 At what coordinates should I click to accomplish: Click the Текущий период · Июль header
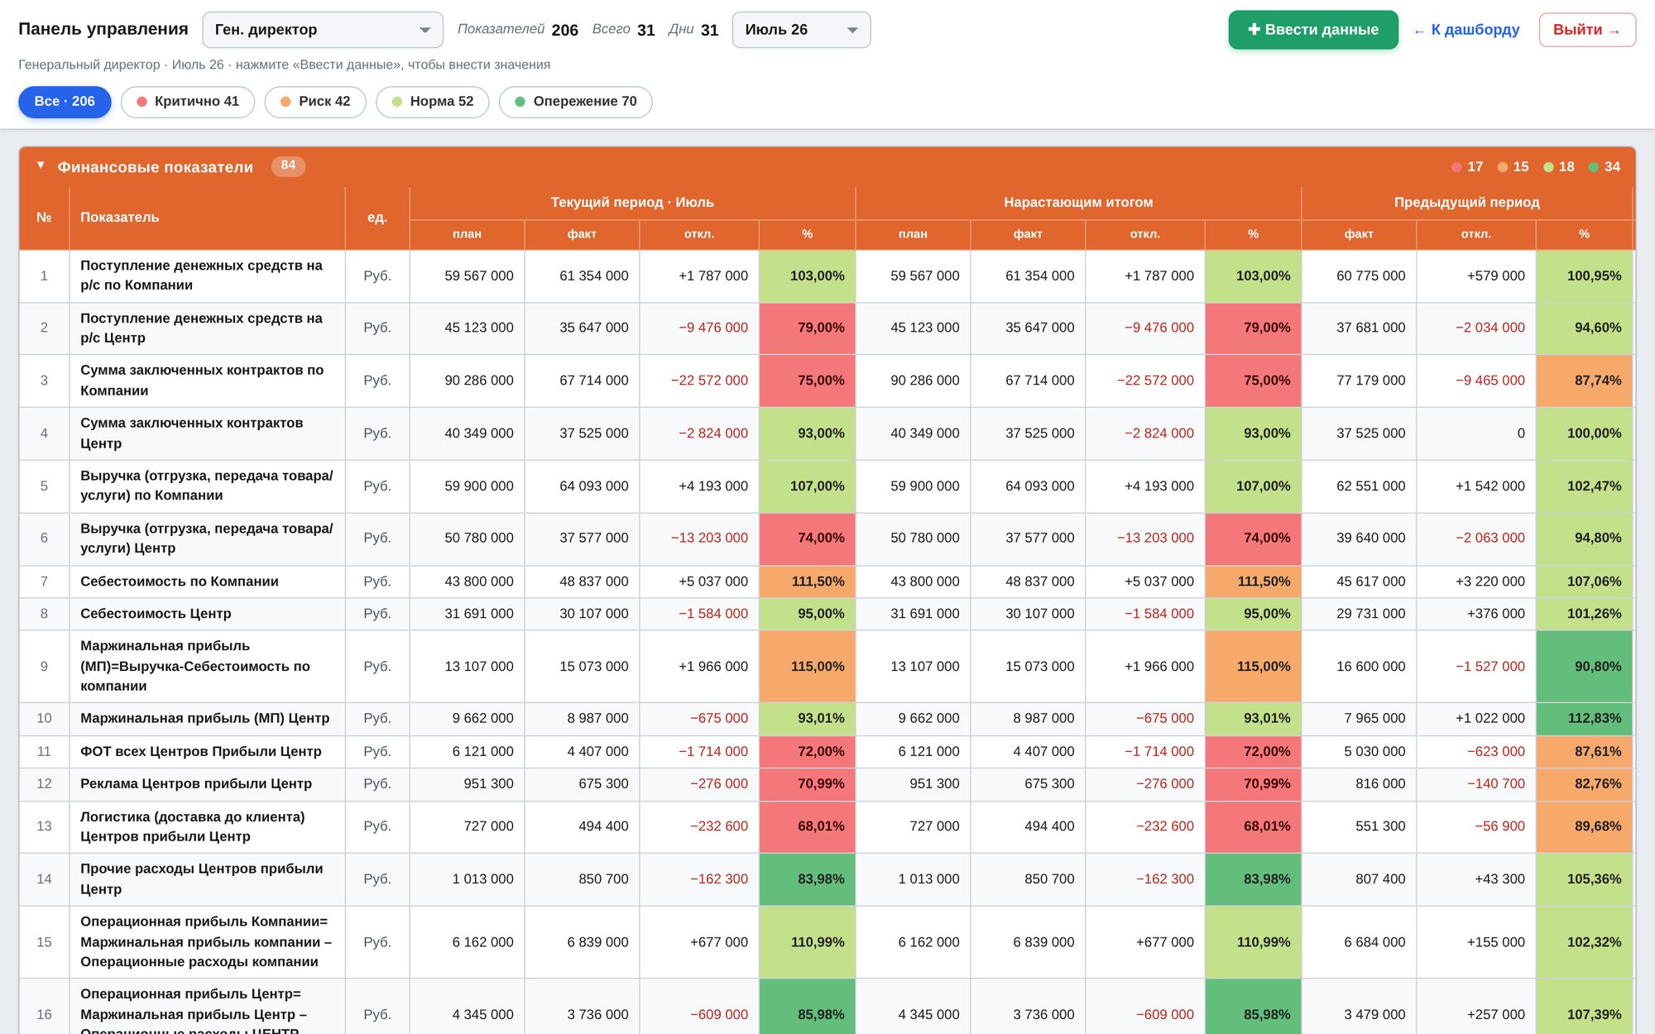[632, 203]
